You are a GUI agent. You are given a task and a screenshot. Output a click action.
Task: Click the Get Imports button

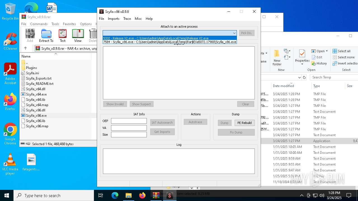point(162,132)
